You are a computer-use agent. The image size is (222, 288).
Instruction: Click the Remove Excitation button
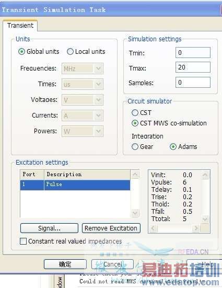111,228
